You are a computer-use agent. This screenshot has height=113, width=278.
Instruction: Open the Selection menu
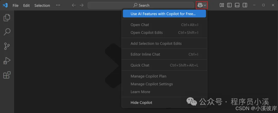[42, 5]
